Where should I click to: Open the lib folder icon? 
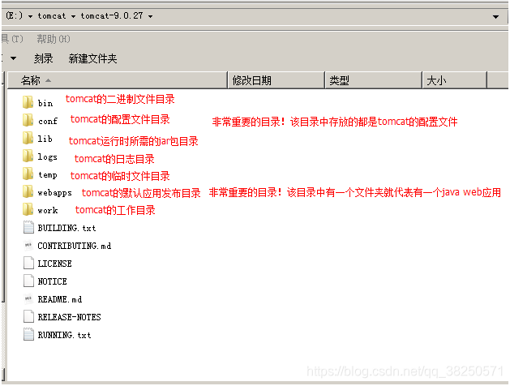coord(28,138)
